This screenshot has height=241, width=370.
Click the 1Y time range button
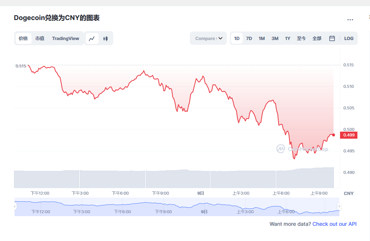287,38
